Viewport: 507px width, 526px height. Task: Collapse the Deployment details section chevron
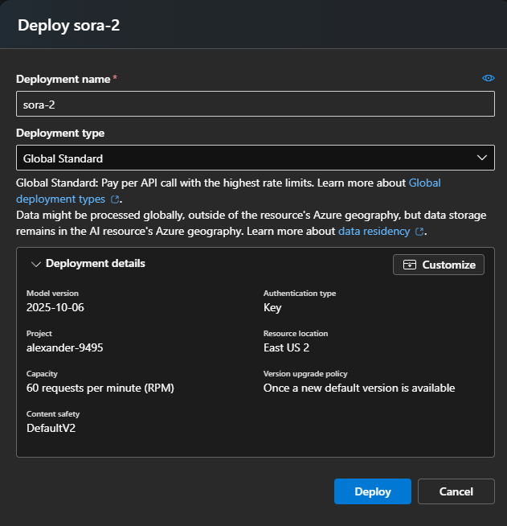tap(36, 265)
